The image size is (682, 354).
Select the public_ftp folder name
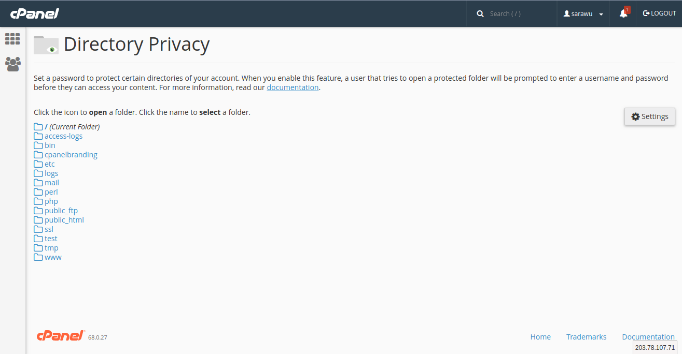pos(61,211)
